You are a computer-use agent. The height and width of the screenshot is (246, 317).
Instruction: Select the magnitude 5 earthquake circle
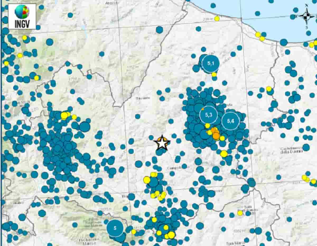115,228
